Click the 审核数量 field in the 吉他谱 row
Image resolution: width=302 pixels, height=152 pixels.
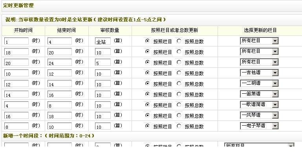103,73
